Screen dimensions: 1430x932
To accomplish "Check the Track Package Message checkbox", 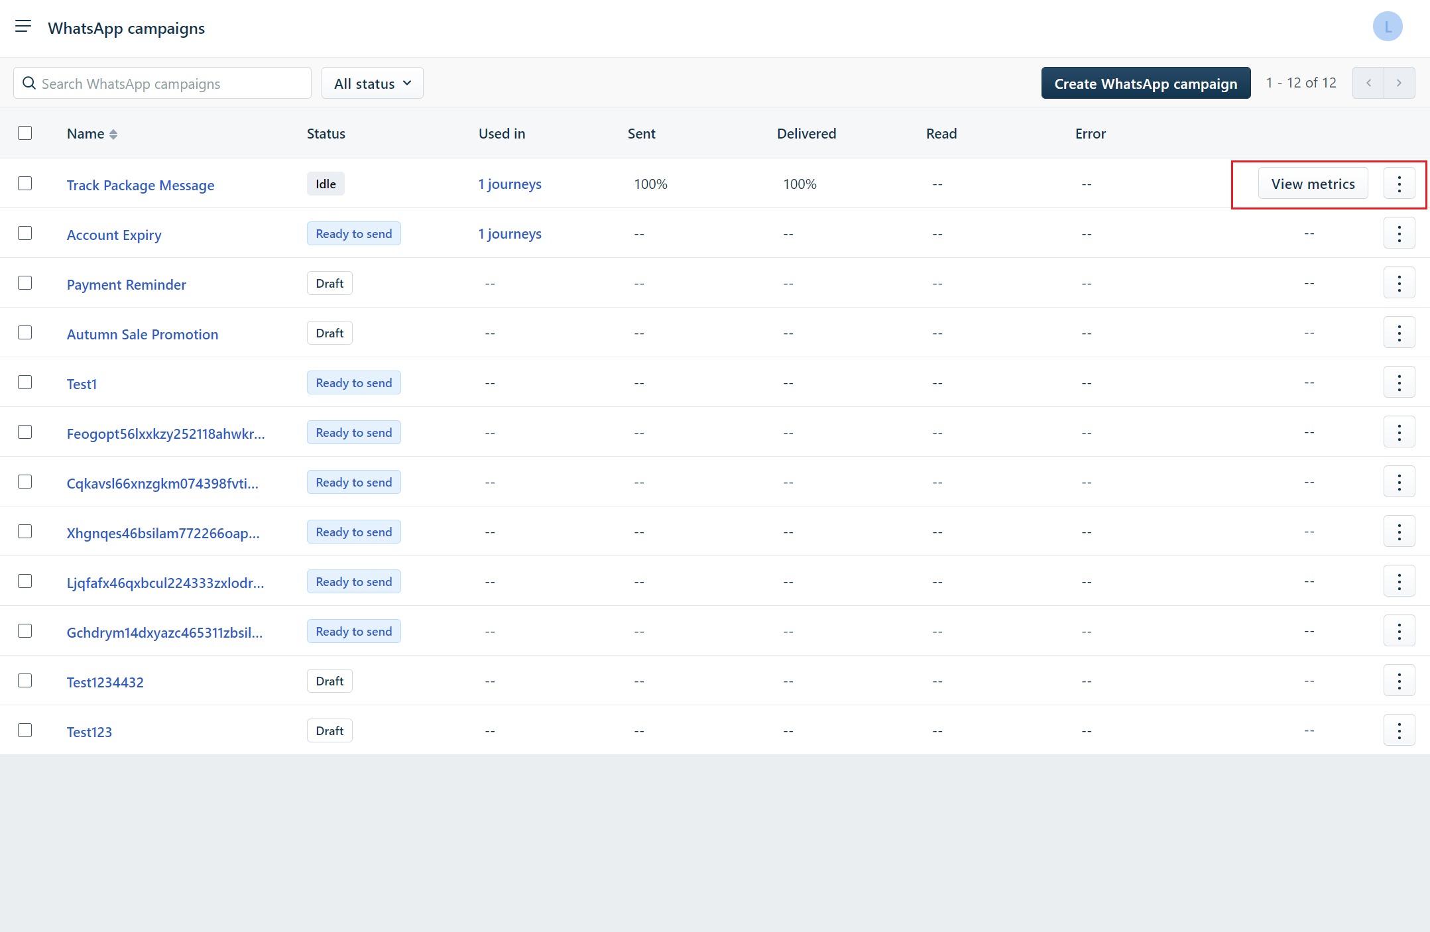I will coord(25,184).
